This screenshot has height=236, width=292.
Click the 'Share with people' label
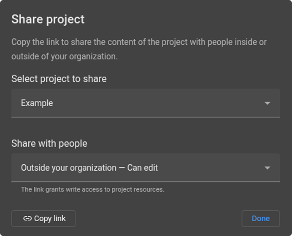[49, 143]
